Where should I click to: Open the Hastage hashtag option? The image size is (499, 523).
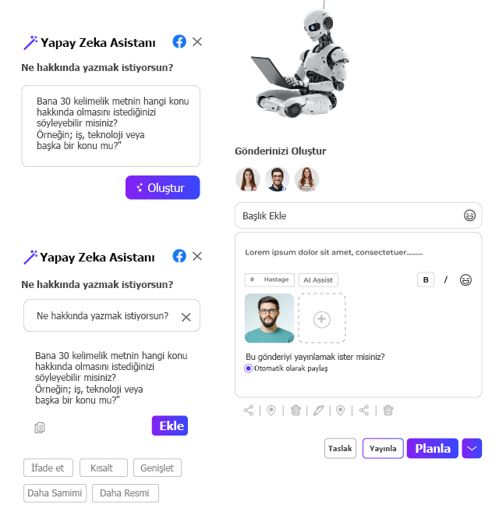(x=270, y=279)
